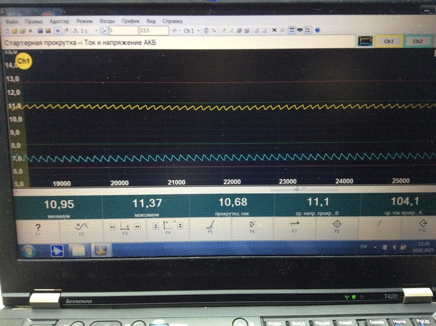
Task: Click the 11,37 максимум value cell
Action: 147,206
